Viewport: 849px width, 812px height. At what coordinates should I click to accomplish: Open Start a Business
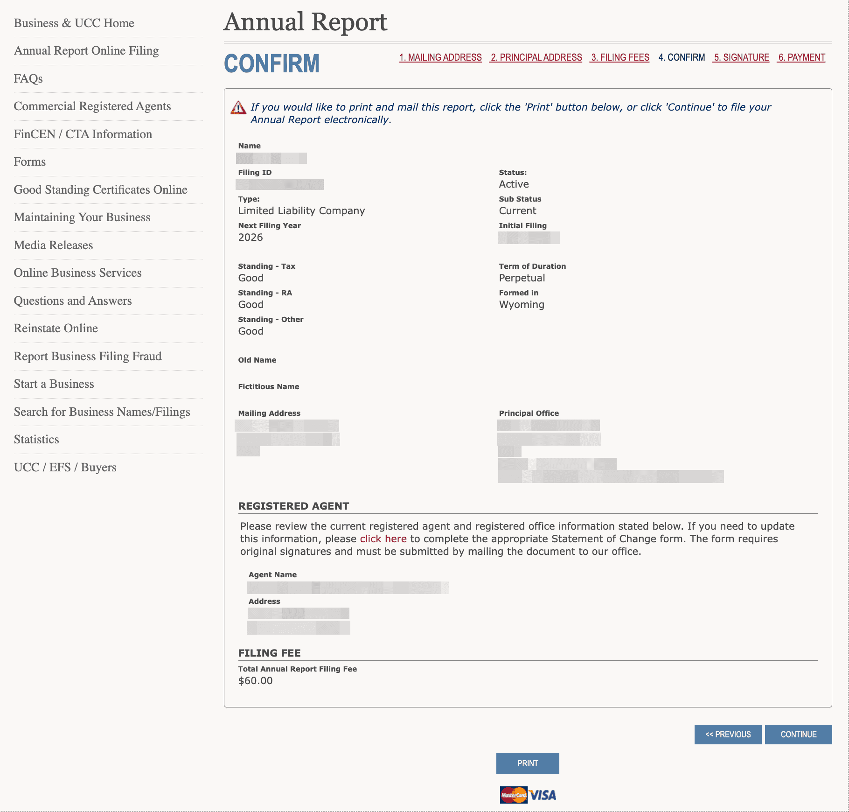pos(54,384)
